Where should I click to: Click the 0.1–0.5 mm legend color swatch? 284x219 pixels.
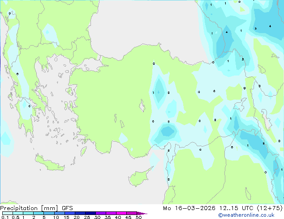(x=8, y=213)
